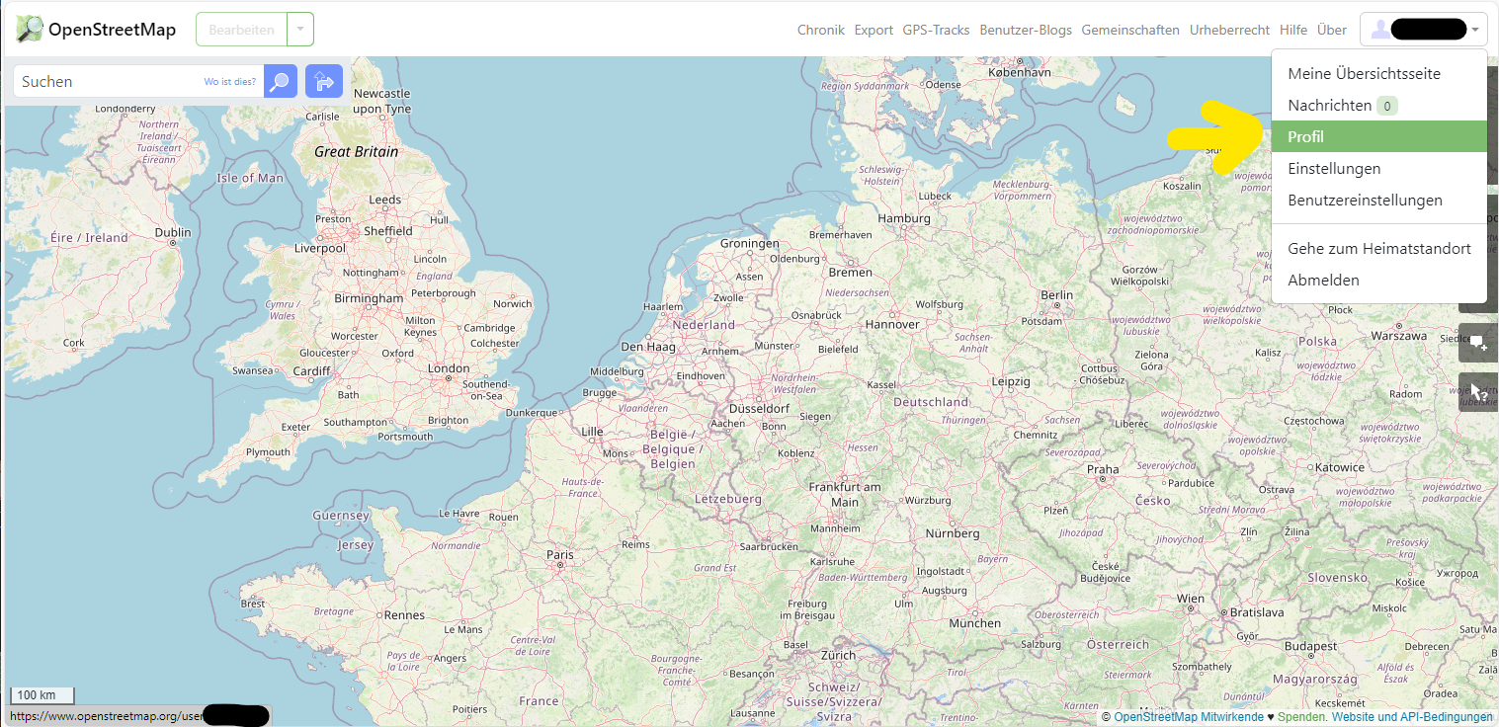
Task: Click the Frankfurt am Main label
Action: 845,494
